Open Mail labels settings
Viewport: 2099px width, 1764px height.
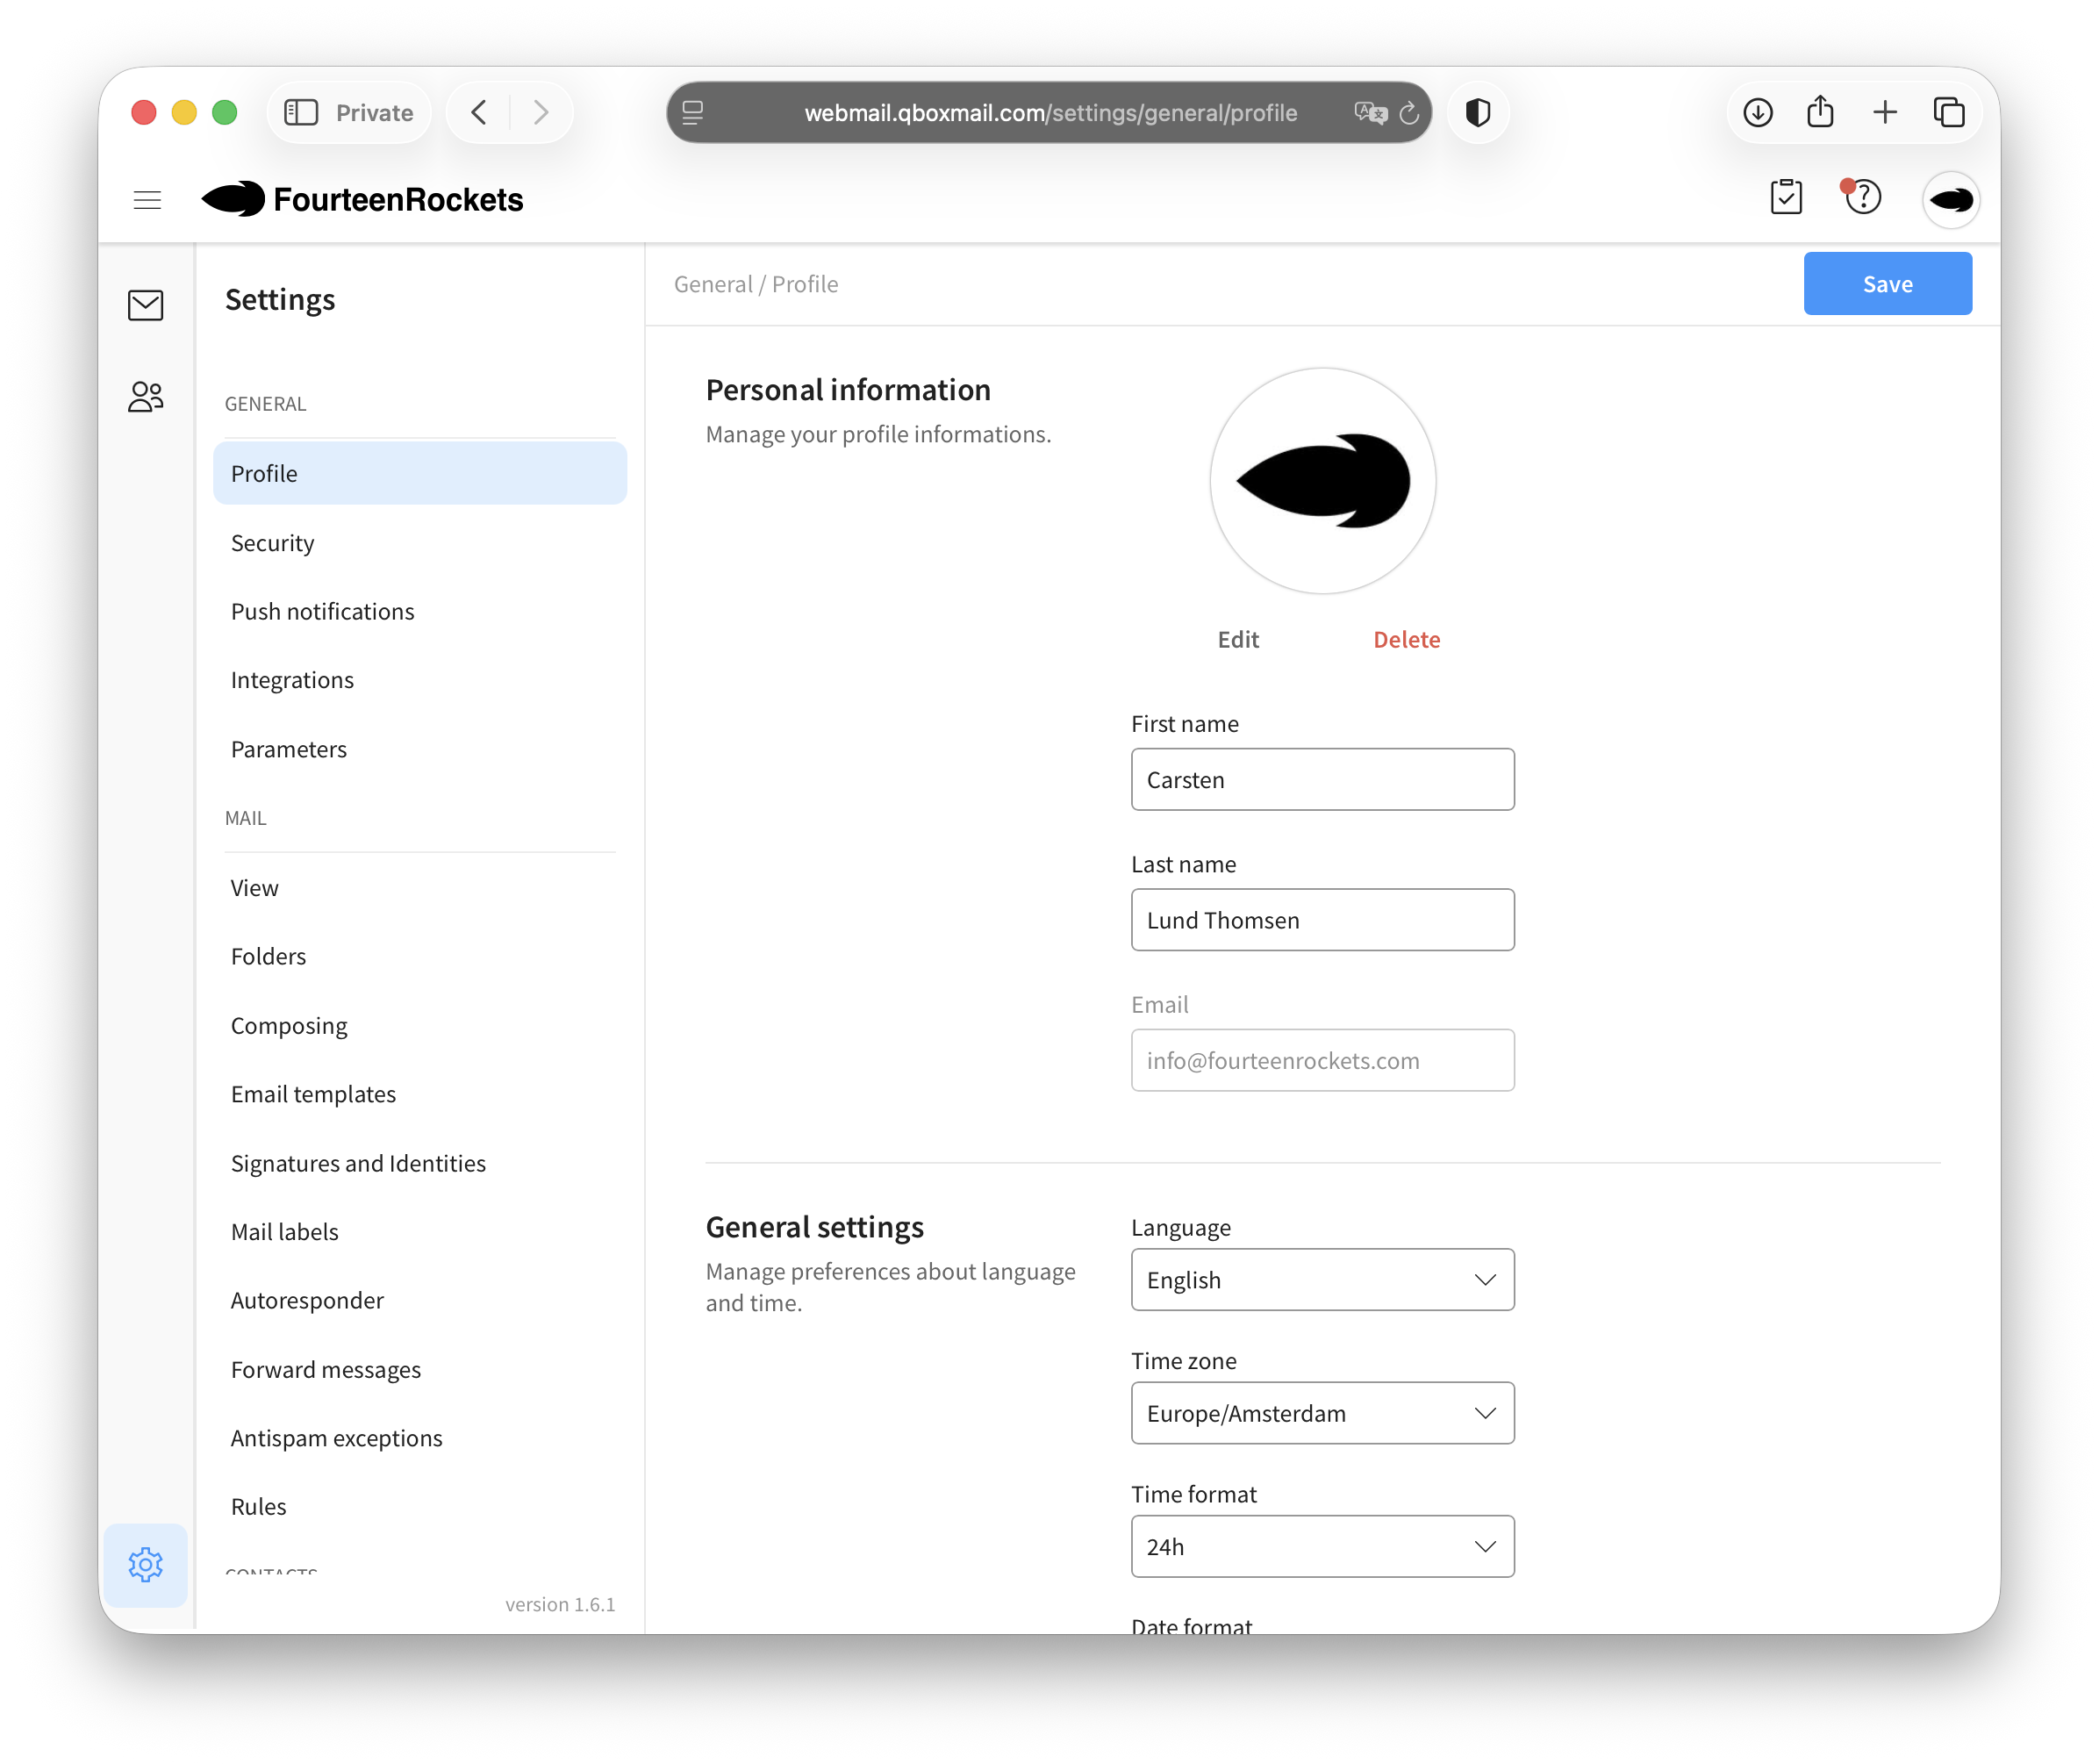coord(420,1231)
